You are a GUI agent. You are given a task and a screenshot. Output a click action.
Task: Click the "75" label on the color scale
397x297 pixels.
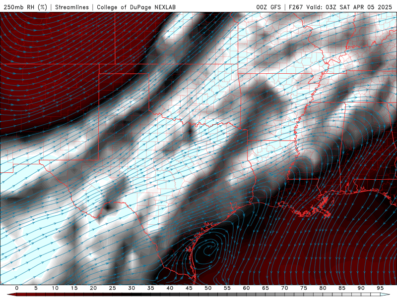click(304, 288)
